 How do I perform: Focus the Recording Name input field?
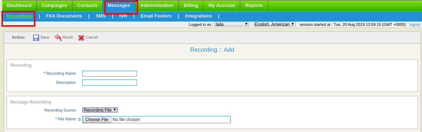pyautogui.click(x=110, y=74)
